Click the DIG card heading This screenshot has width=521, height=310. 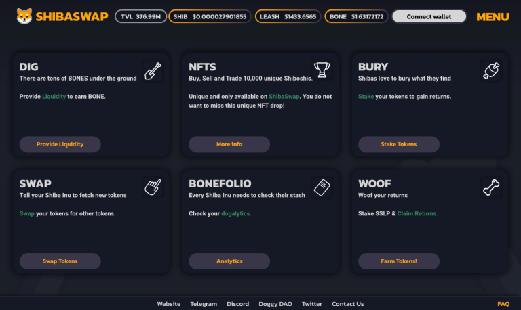(29, 67)
